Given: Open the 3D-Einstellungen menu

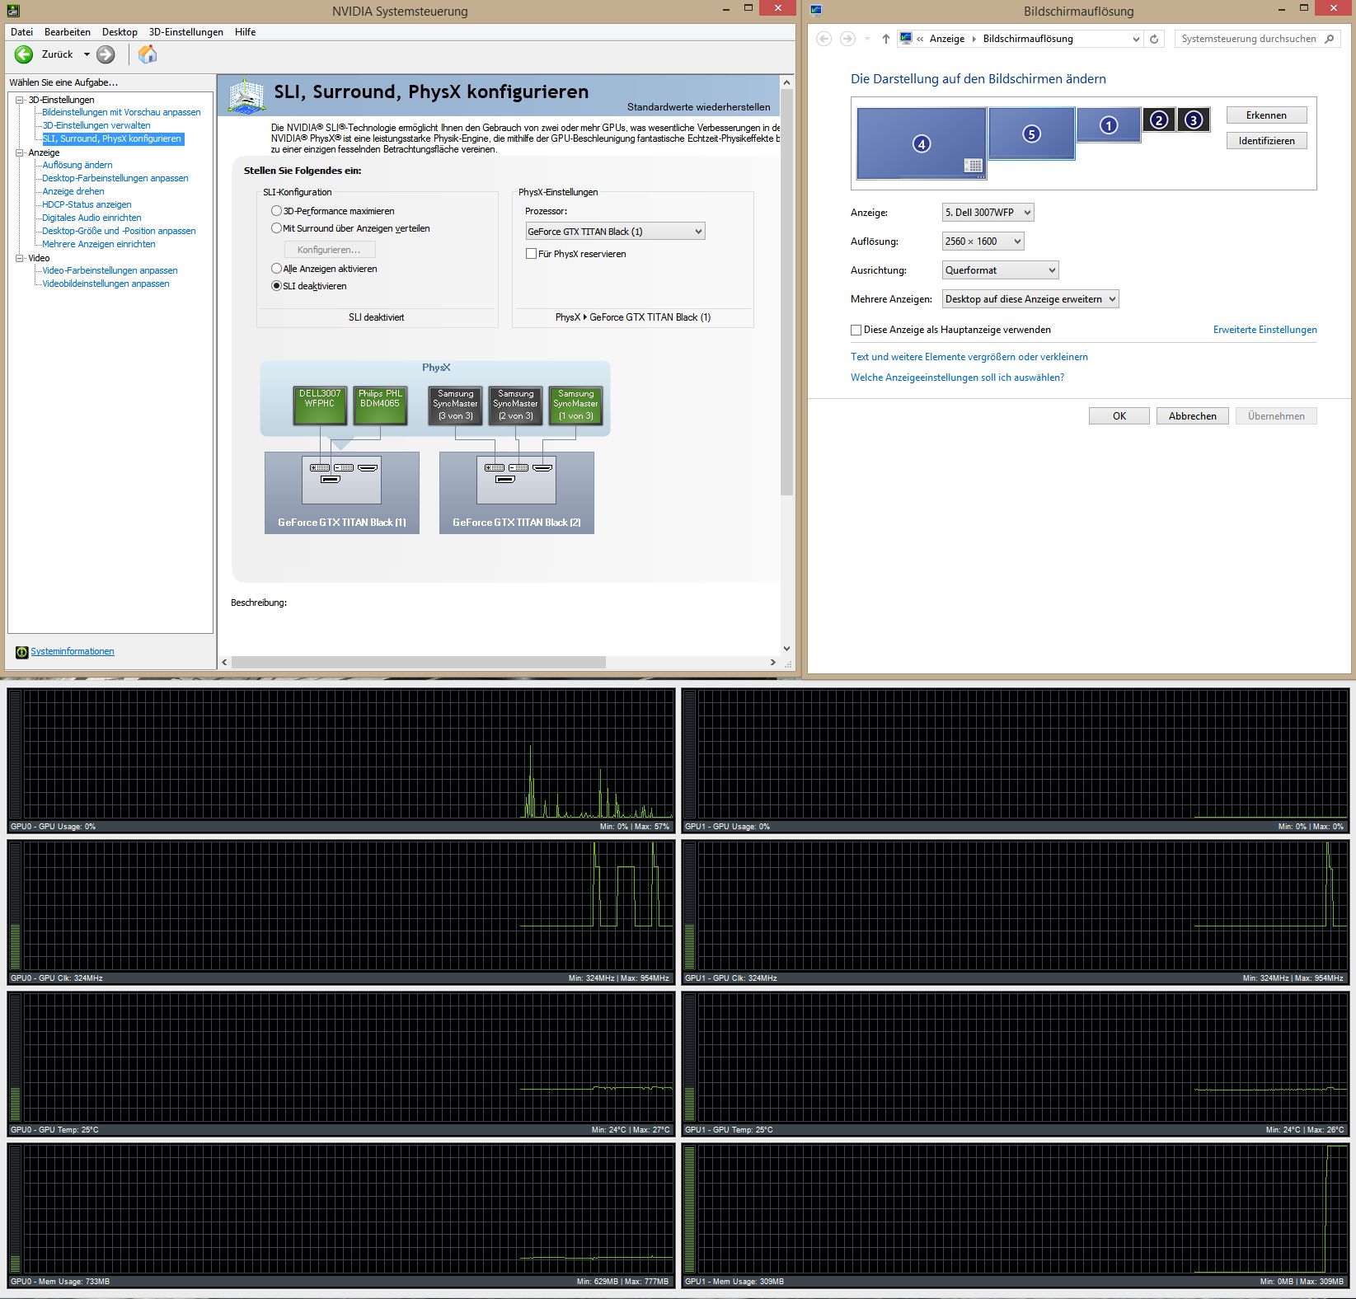Looking at the screenshot, I should pyautogui.click(x=185, y=31).
